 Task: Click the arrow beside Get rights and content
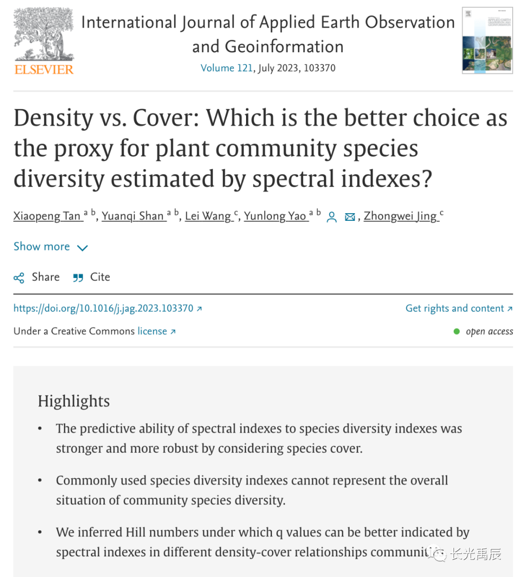tap(510, 309)
